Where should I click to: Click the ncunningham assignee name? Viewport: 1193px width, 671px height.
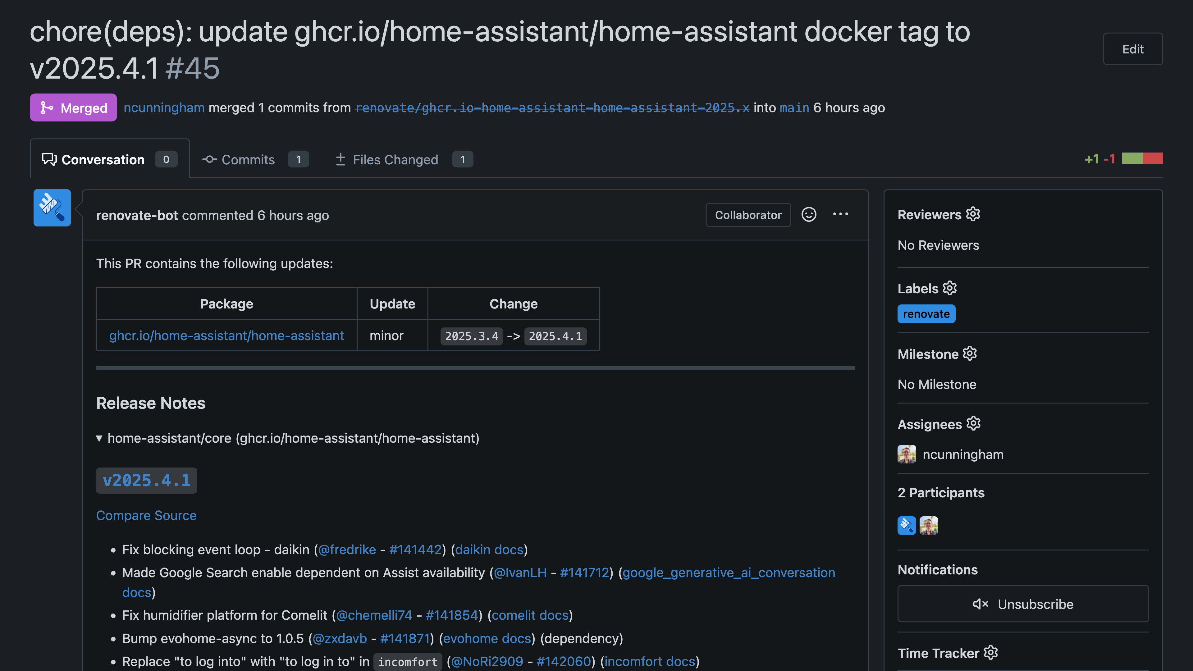pos(963,454)
